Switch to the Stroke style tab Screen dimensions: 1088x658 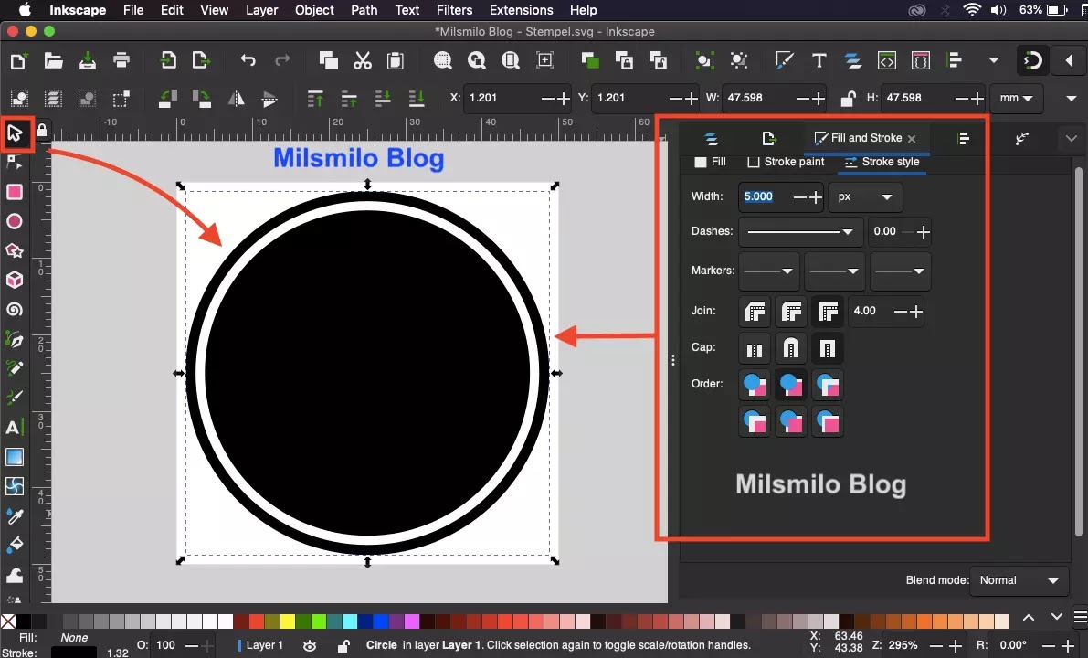(882, 162)
